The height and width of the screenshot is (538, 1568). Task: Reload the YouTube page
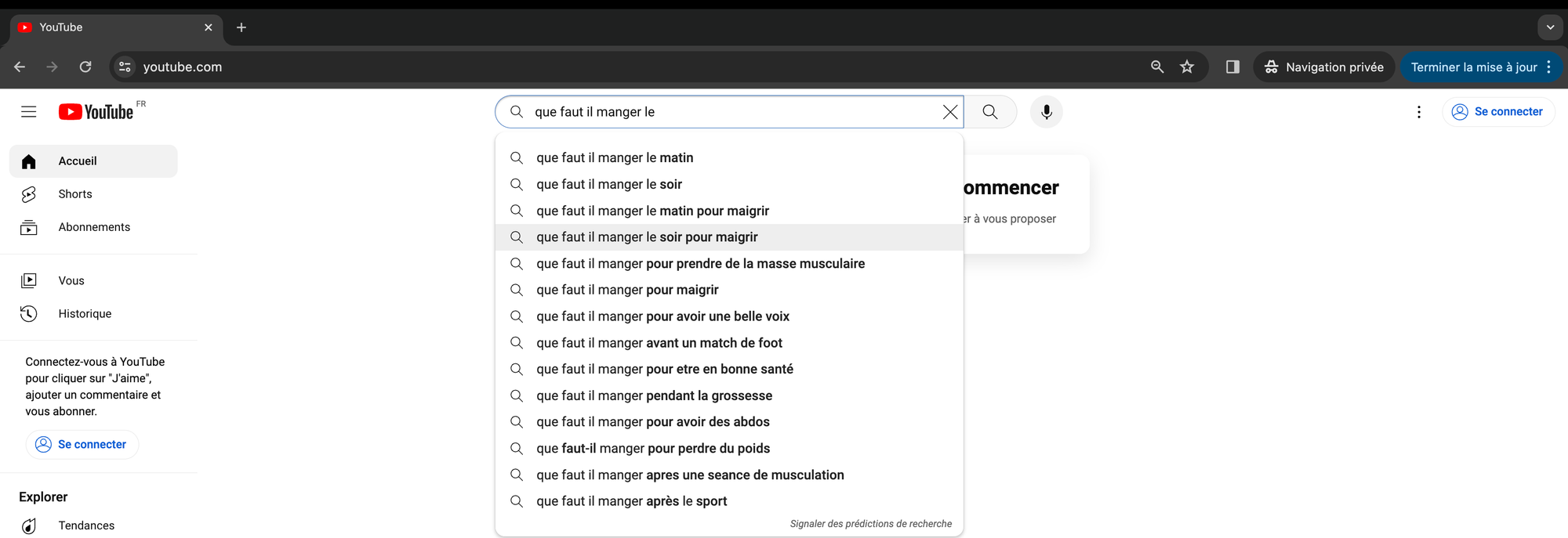tap(85, 67)
